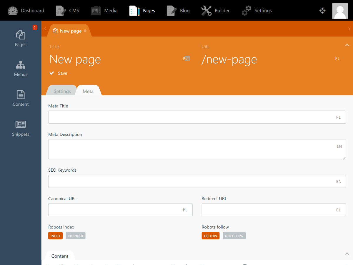Image resolution: width=353 pixels, height=265 pixels.
Task: Switch to the New page document tab
Action: tap(70, 31)
